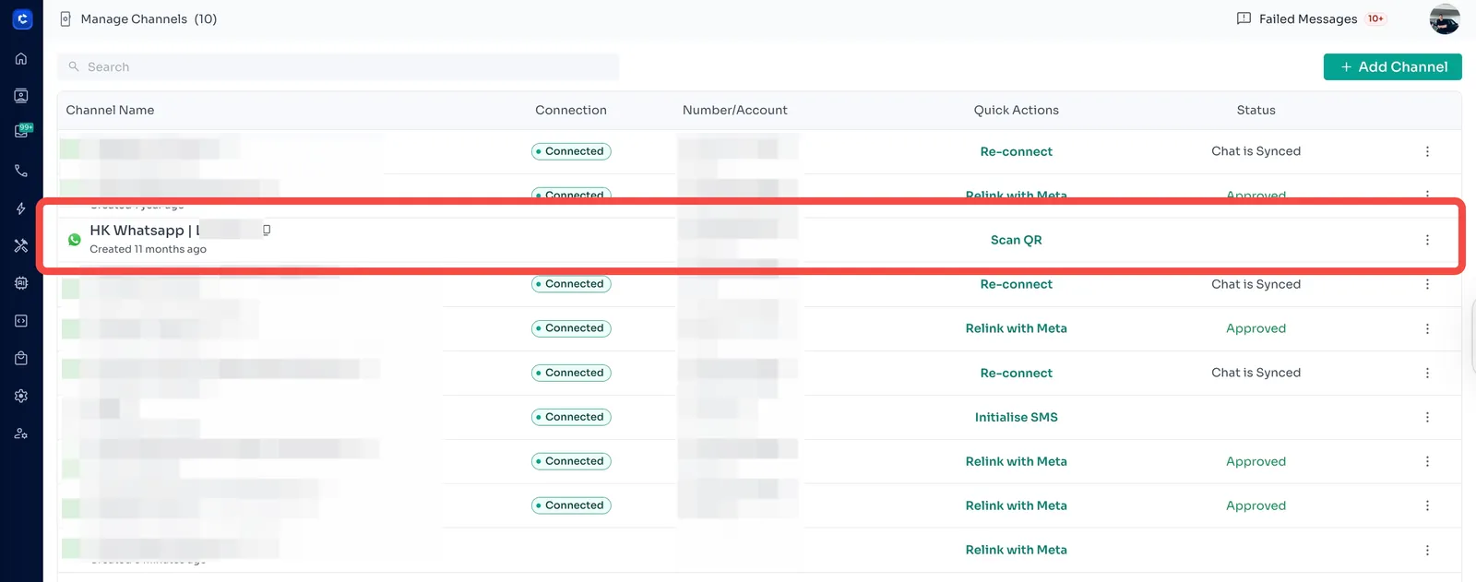This screenshot has height=582, width=1476.
Task: Open three-dot menu for HK Whatsapp row
Action: 1427,240
